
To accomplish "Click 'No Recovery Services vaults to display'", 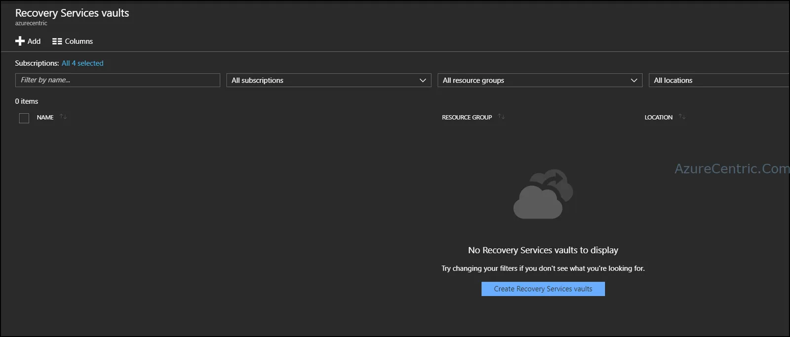I will coord(543,250).
